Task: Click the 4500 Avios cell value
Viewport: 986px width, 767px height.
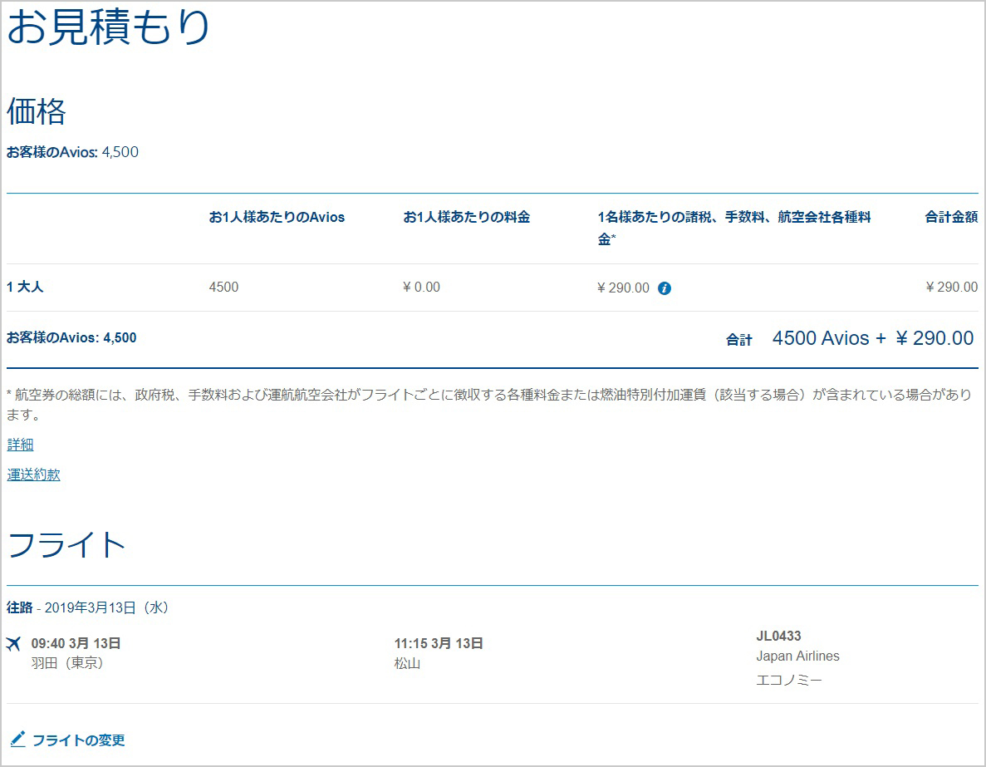Action: point(223,287)
